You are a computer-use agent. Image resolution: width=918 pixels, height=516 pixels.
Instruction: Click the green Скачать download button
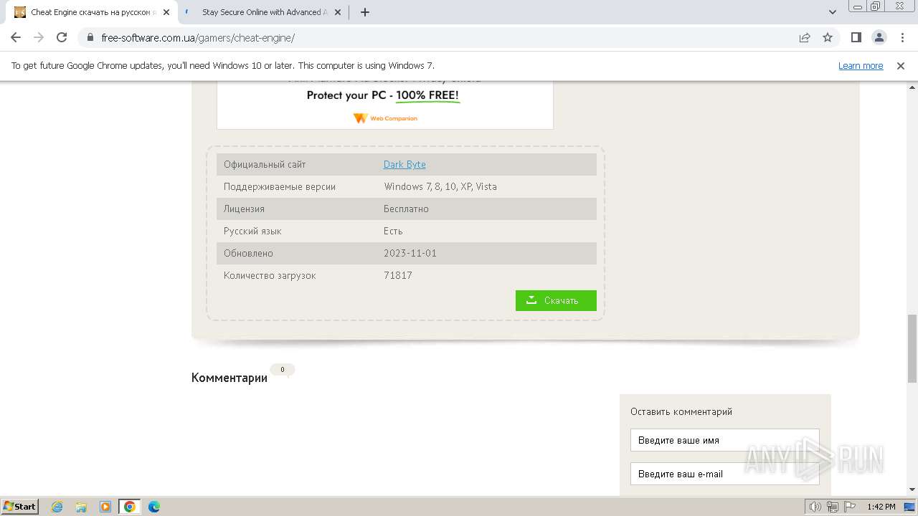click(x=556, y=300)
